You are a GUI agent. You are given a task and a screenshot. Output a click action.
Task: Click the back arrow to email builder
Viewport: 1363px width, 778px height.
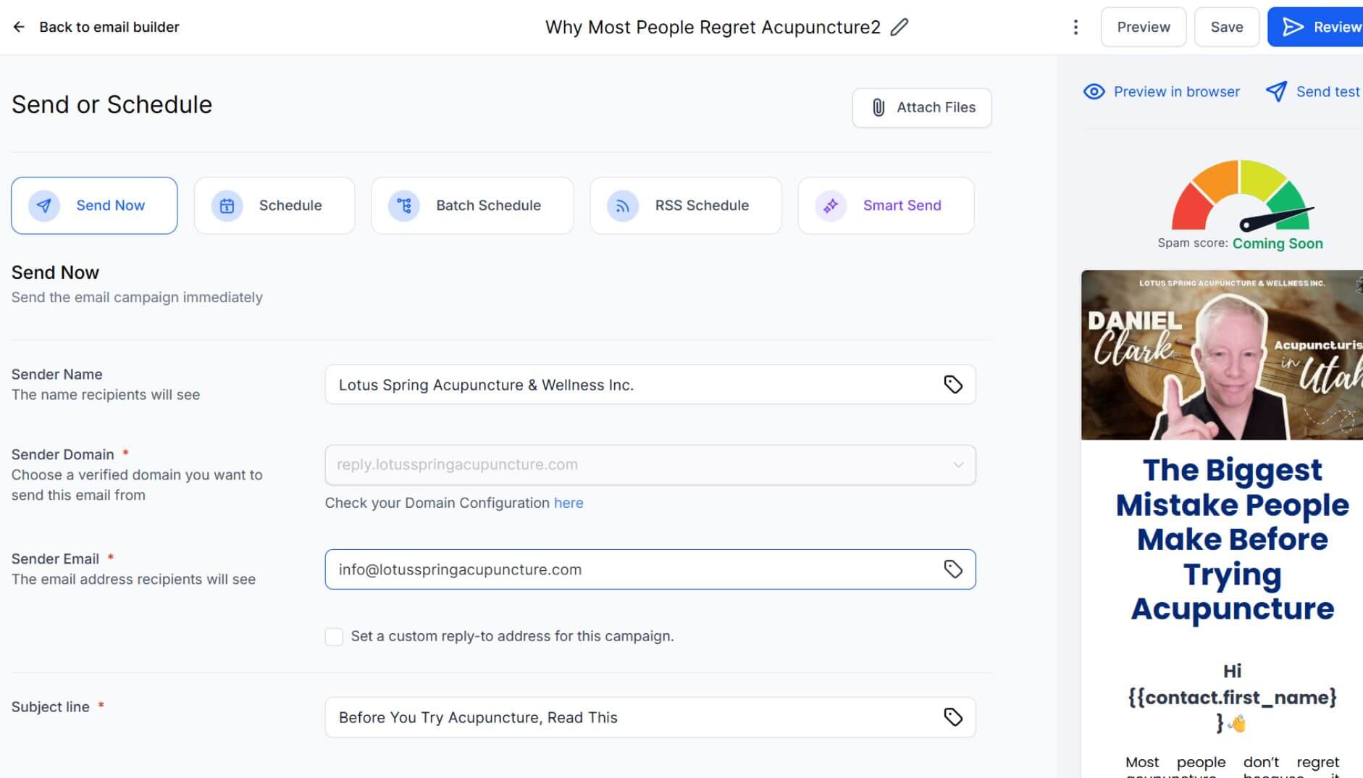(x=19, y=27)
